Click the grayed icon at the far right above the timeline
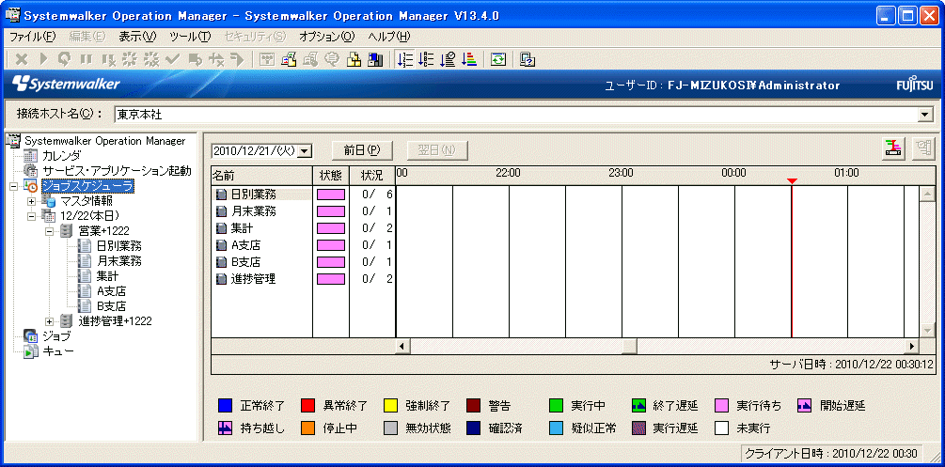The height and width of the screenshot is (467, 945). (x=922, y=148)
